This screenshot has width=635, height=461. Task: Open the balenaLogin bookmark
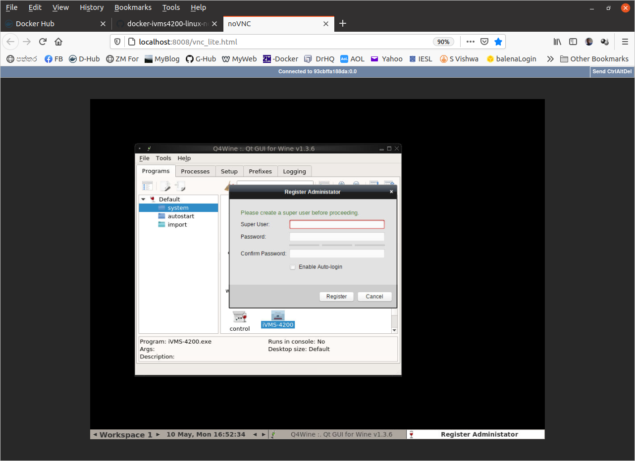pos(511,58)
